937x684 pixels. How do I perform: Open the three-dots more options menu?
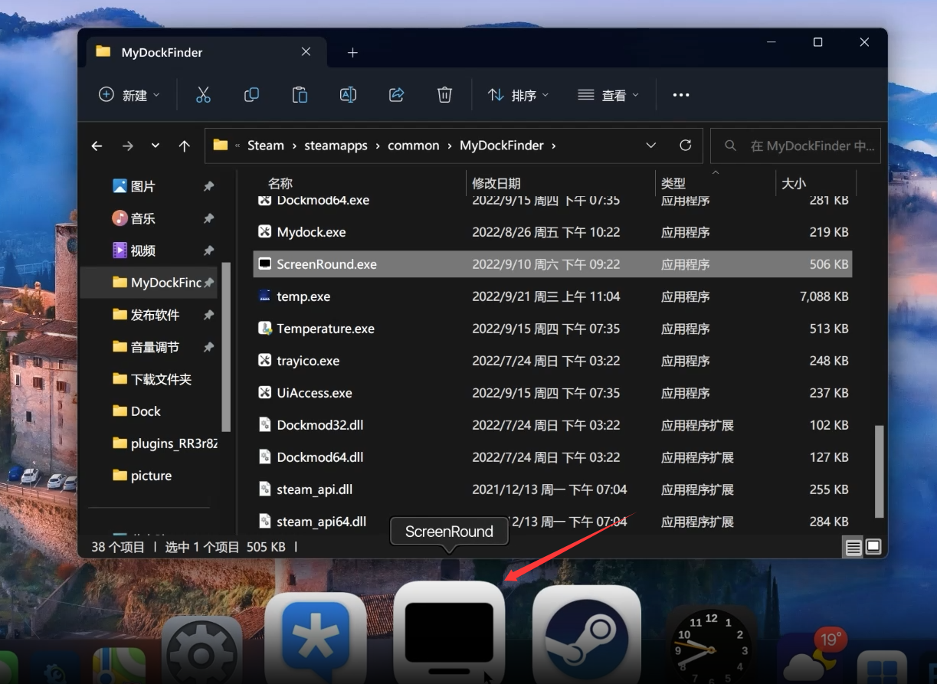(681, 95)
